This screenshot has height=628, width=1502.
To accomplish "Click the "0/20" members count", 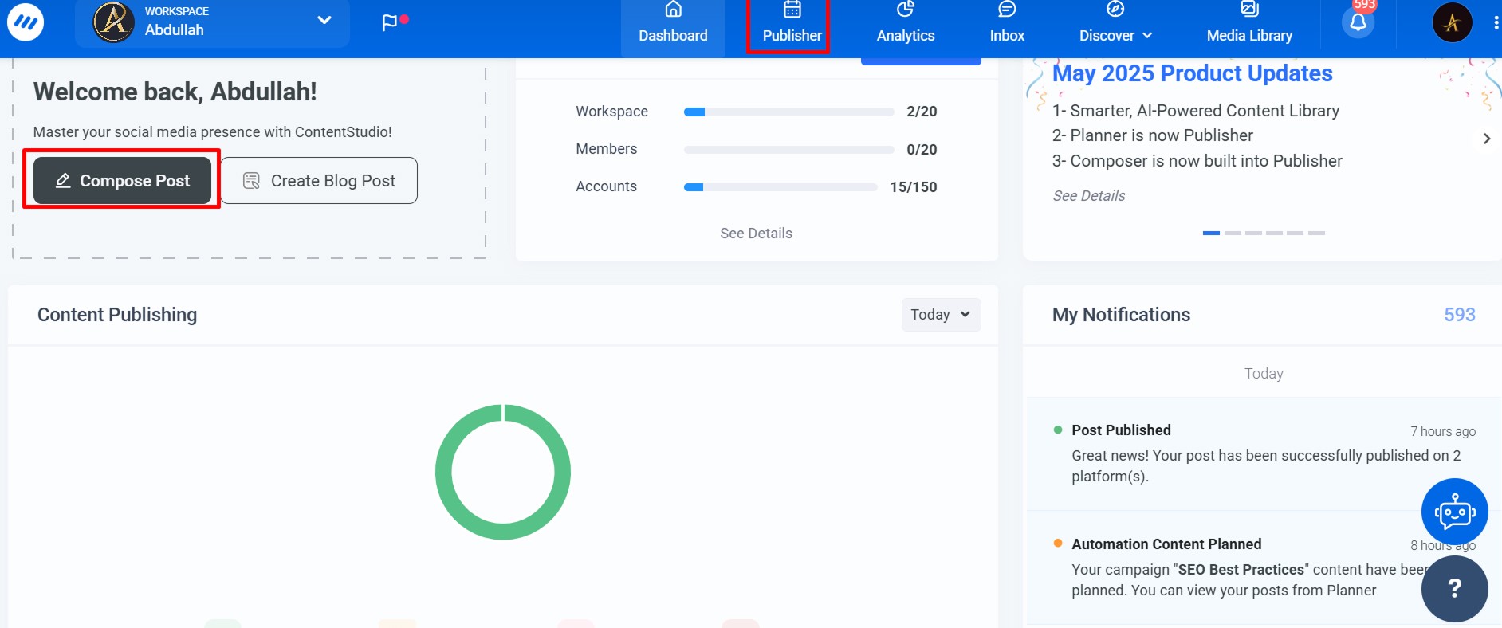I will click(922, 150).
